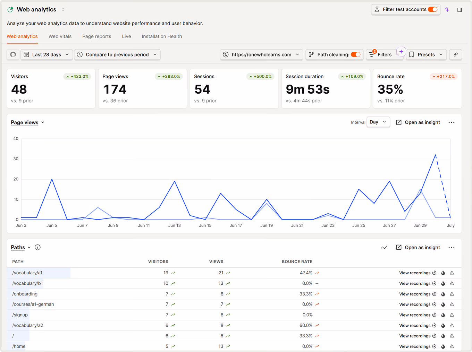Screen dimensions: 472x352
Task: View recordings for /vocabulary/a1
Action: click(x=418, y=273)
